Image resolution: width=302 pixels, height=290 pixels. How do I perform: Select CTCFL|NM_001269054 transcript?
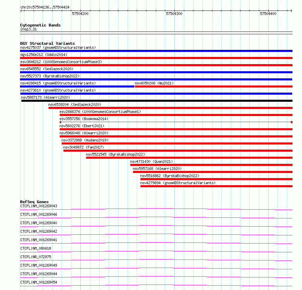click(x=39, y=282)
